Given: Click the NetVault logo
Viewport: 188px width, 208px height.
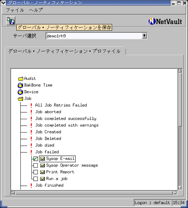Looking at the screenshot, I should [x=165, y=21].
